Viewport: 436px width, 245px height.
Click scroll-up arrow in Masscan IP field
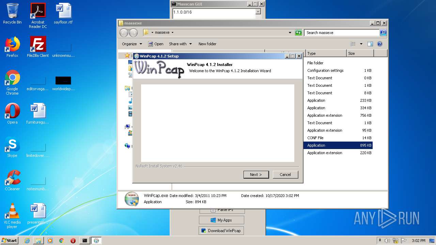[258, 12]
